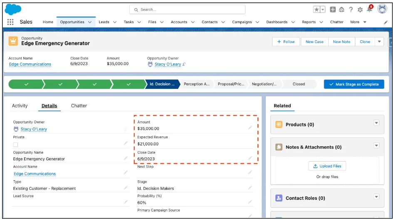Click the Clone button
Image resolution: width=394 pixels, height=221 pixels.
pyautogui.click(x=365, y=42)
